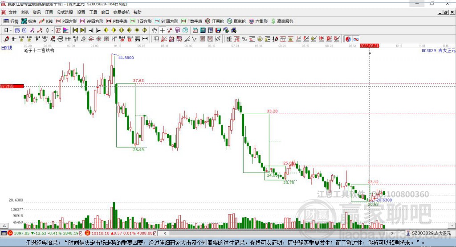Screen dimensions: 456x247
Task: Open the 9T四方形 tool
Action: click(x=167, y=21)
